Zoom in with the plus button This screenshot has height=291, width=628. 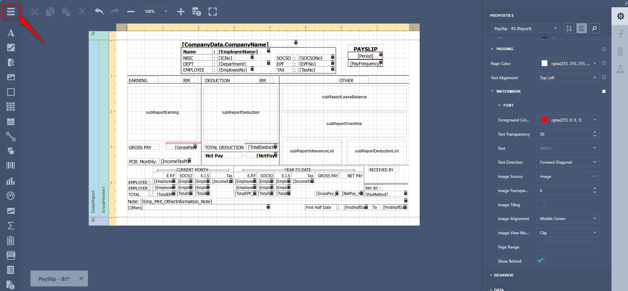click(x=181, y=12)
